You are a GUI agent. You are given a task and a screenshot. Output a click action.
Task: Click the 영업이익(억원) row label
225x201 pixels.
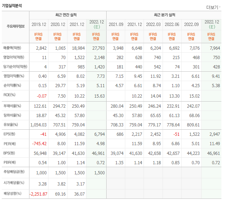tap(14, 57)
